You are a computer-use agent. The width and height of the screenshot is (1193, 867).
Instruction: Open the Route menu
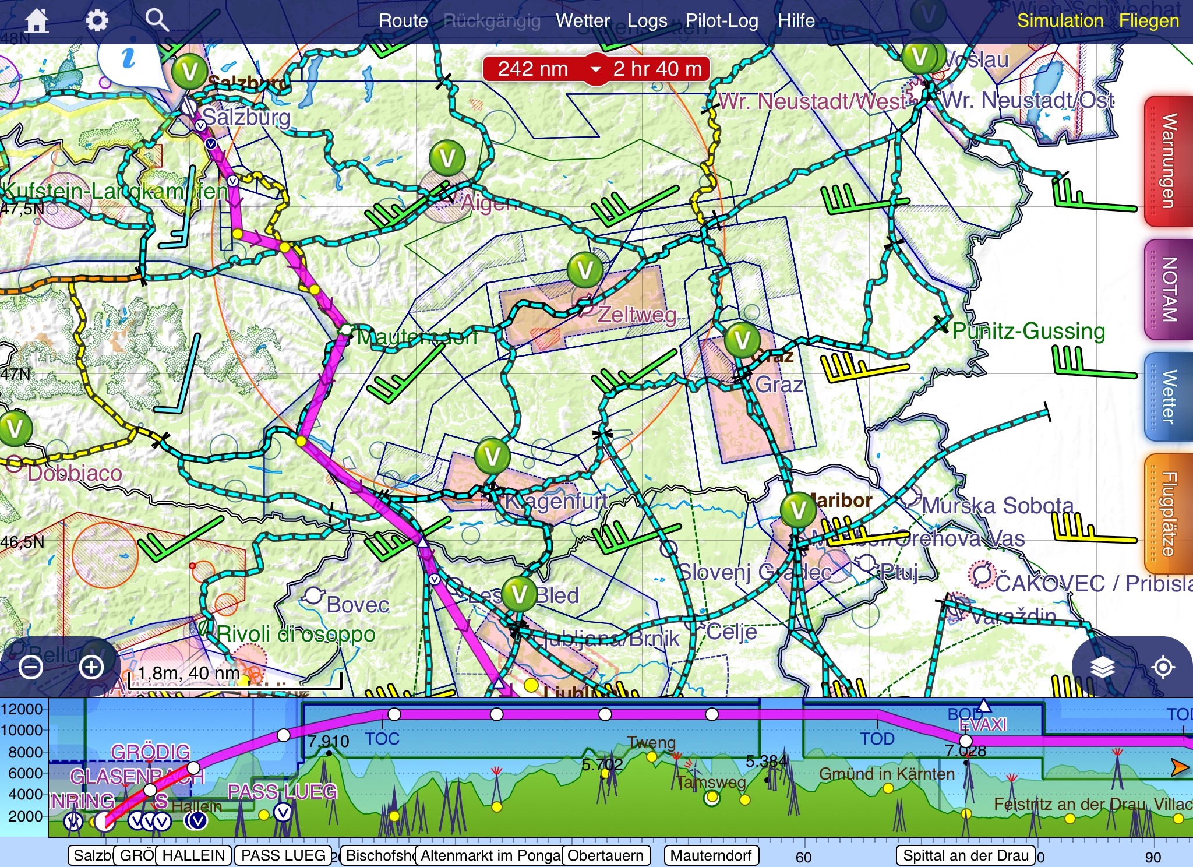403,21
